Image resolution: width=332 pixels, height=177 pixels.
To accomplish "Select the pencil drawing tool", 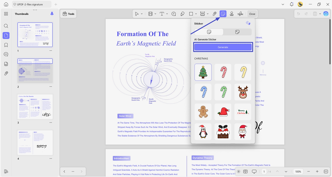I will point(182,14).
